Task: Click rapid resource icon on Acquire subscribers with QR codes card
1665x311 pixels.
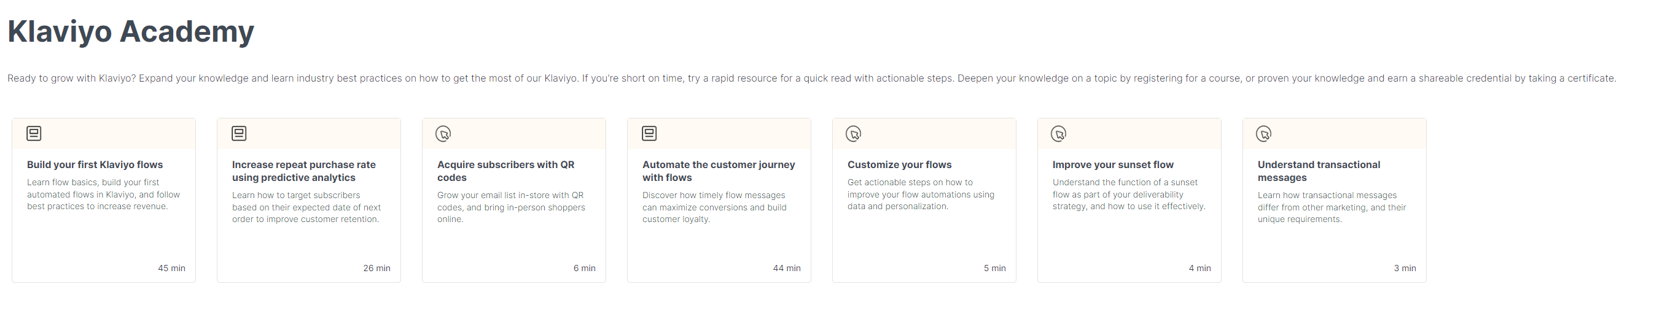Action: coord(443,134)
